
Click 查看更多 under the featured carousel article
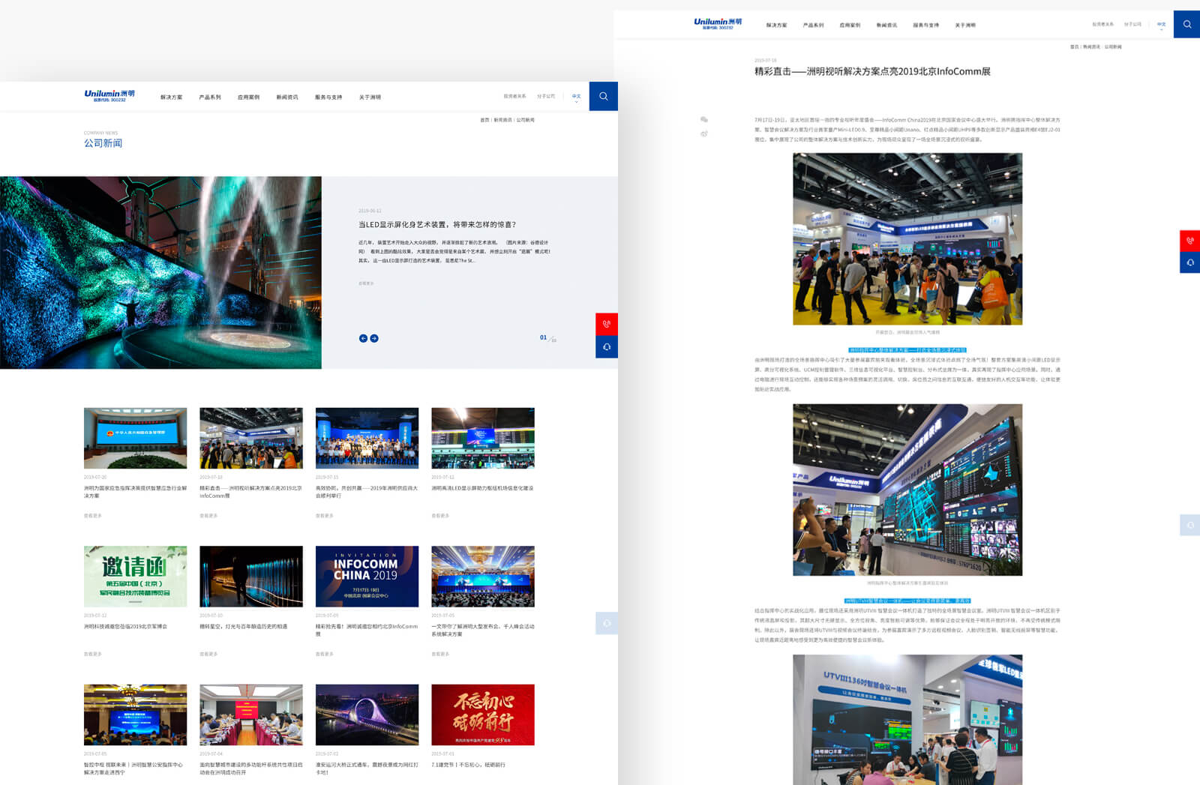pyautogui.click(x=366, y=283)
